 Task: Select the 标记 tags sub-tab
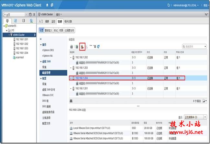tap(56, 30)
